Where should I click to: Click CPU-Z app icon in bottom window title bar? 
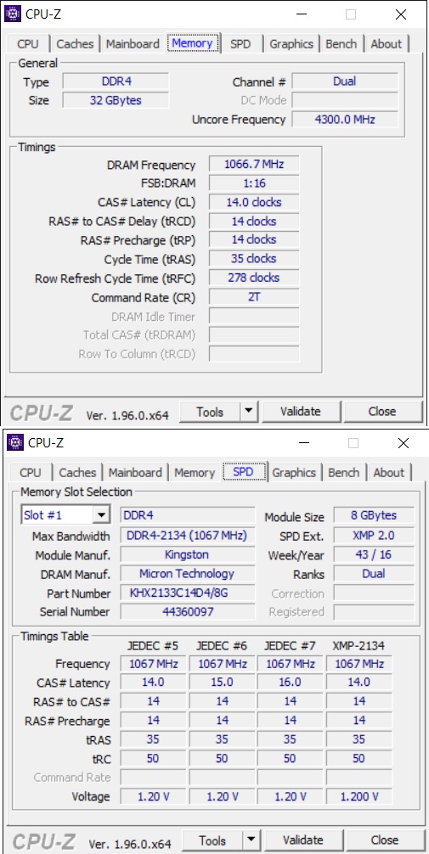point(15,442)
